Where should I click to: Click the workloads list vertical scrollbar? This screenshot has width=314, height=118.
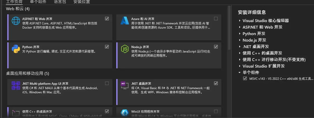pyautogui.click(x=229, y=28)
